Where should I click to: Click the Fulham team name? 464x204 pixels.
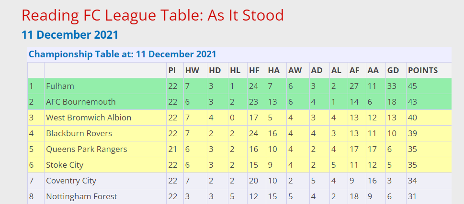60,86
